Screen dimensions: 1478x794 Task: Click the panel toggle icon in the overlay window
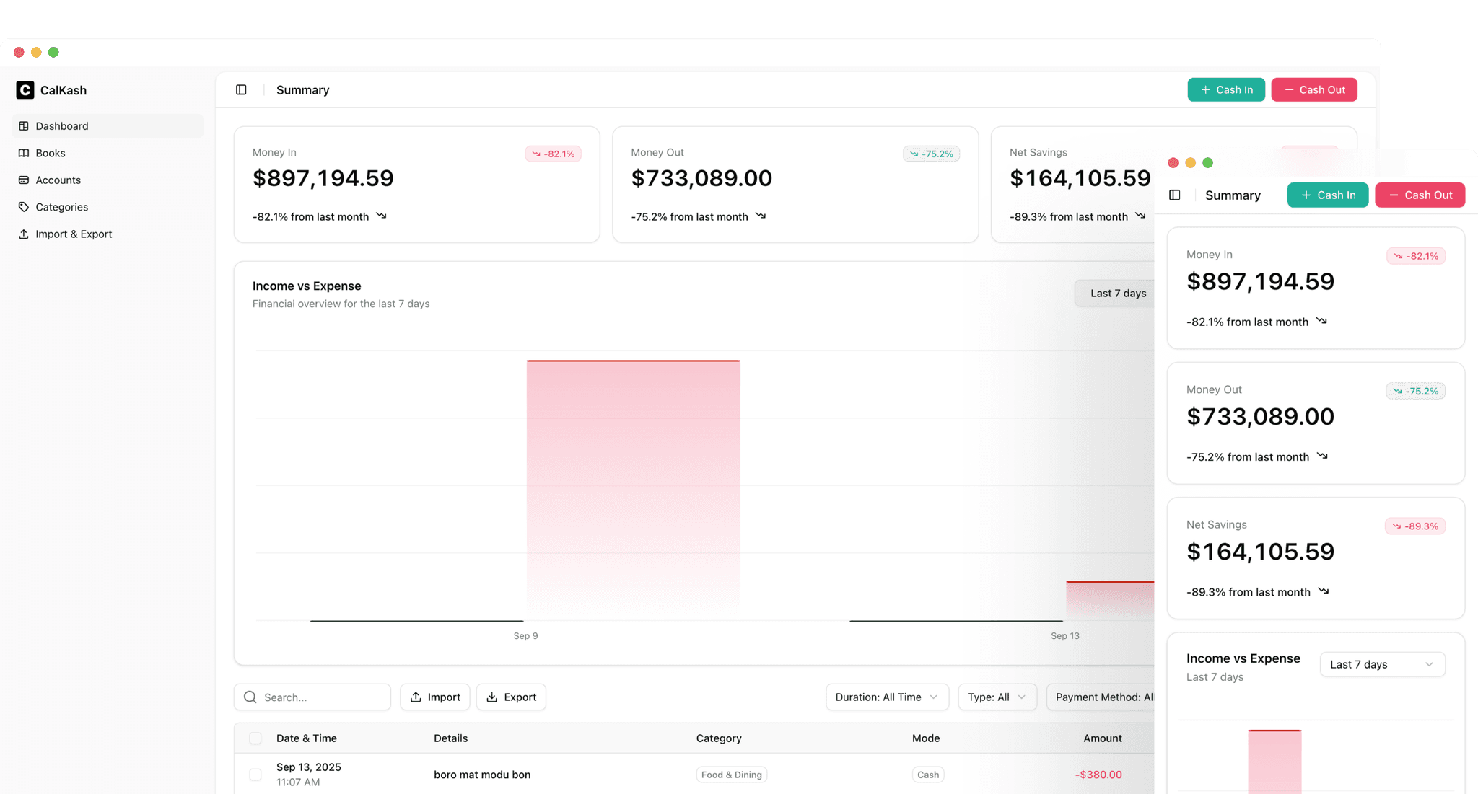1175,195
